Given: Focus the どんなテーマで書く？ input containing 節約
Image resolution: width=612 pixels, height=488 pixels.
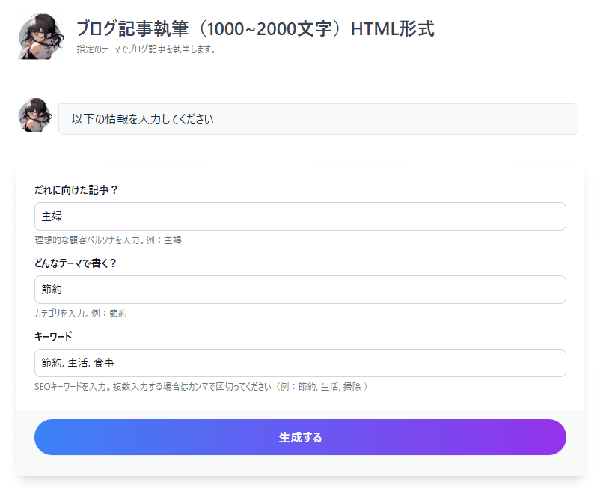Looking at the screenshot, I should pos(300,290).
